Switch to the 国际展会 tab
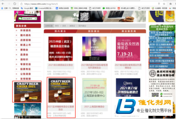 coord(94,31)
